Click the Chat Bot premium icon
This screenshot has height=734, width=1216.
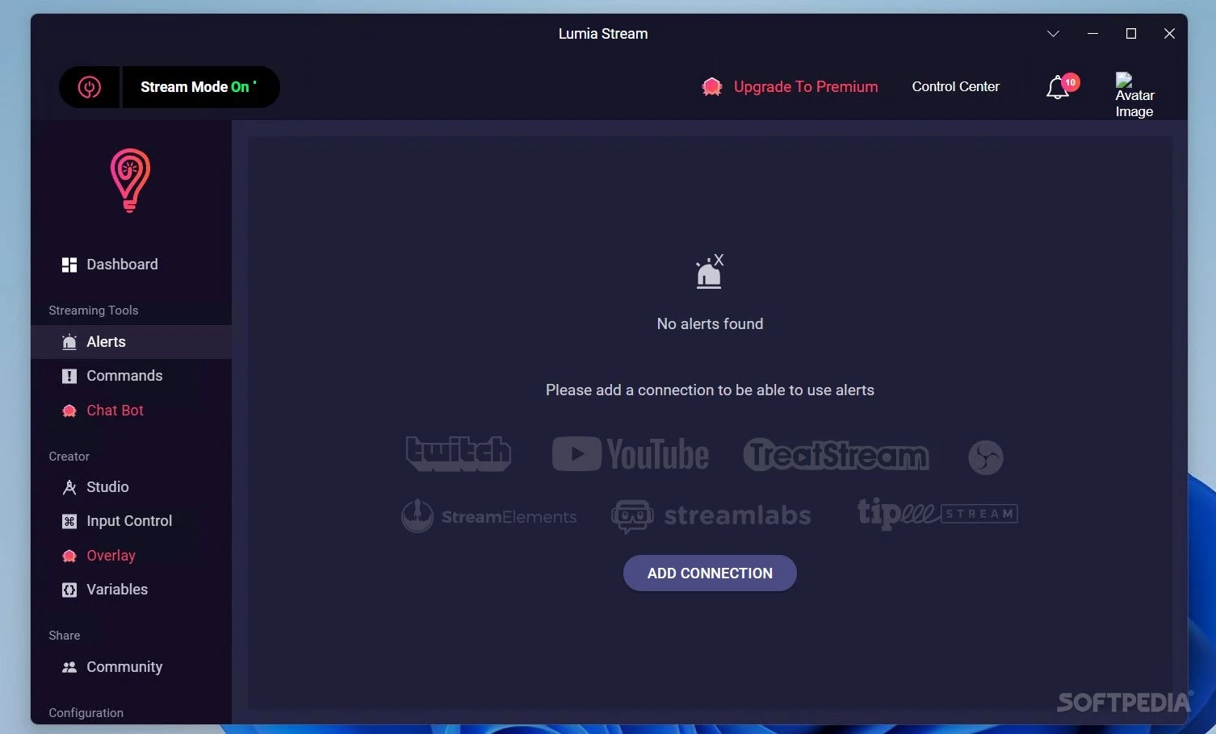69,411
